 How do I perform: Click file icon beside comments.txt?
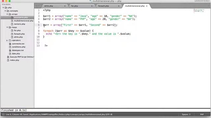coord(10,44)
